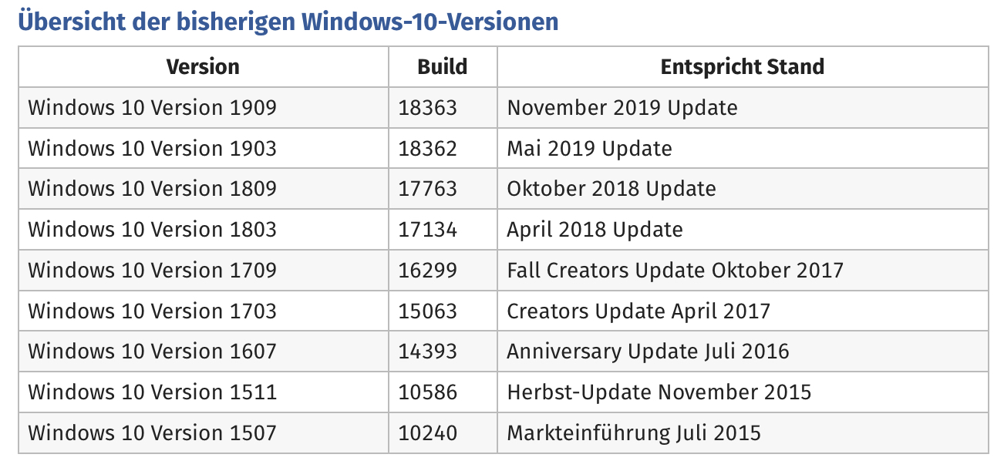Click Fall Creators Update Oktober 2017

tap(676, 271)
